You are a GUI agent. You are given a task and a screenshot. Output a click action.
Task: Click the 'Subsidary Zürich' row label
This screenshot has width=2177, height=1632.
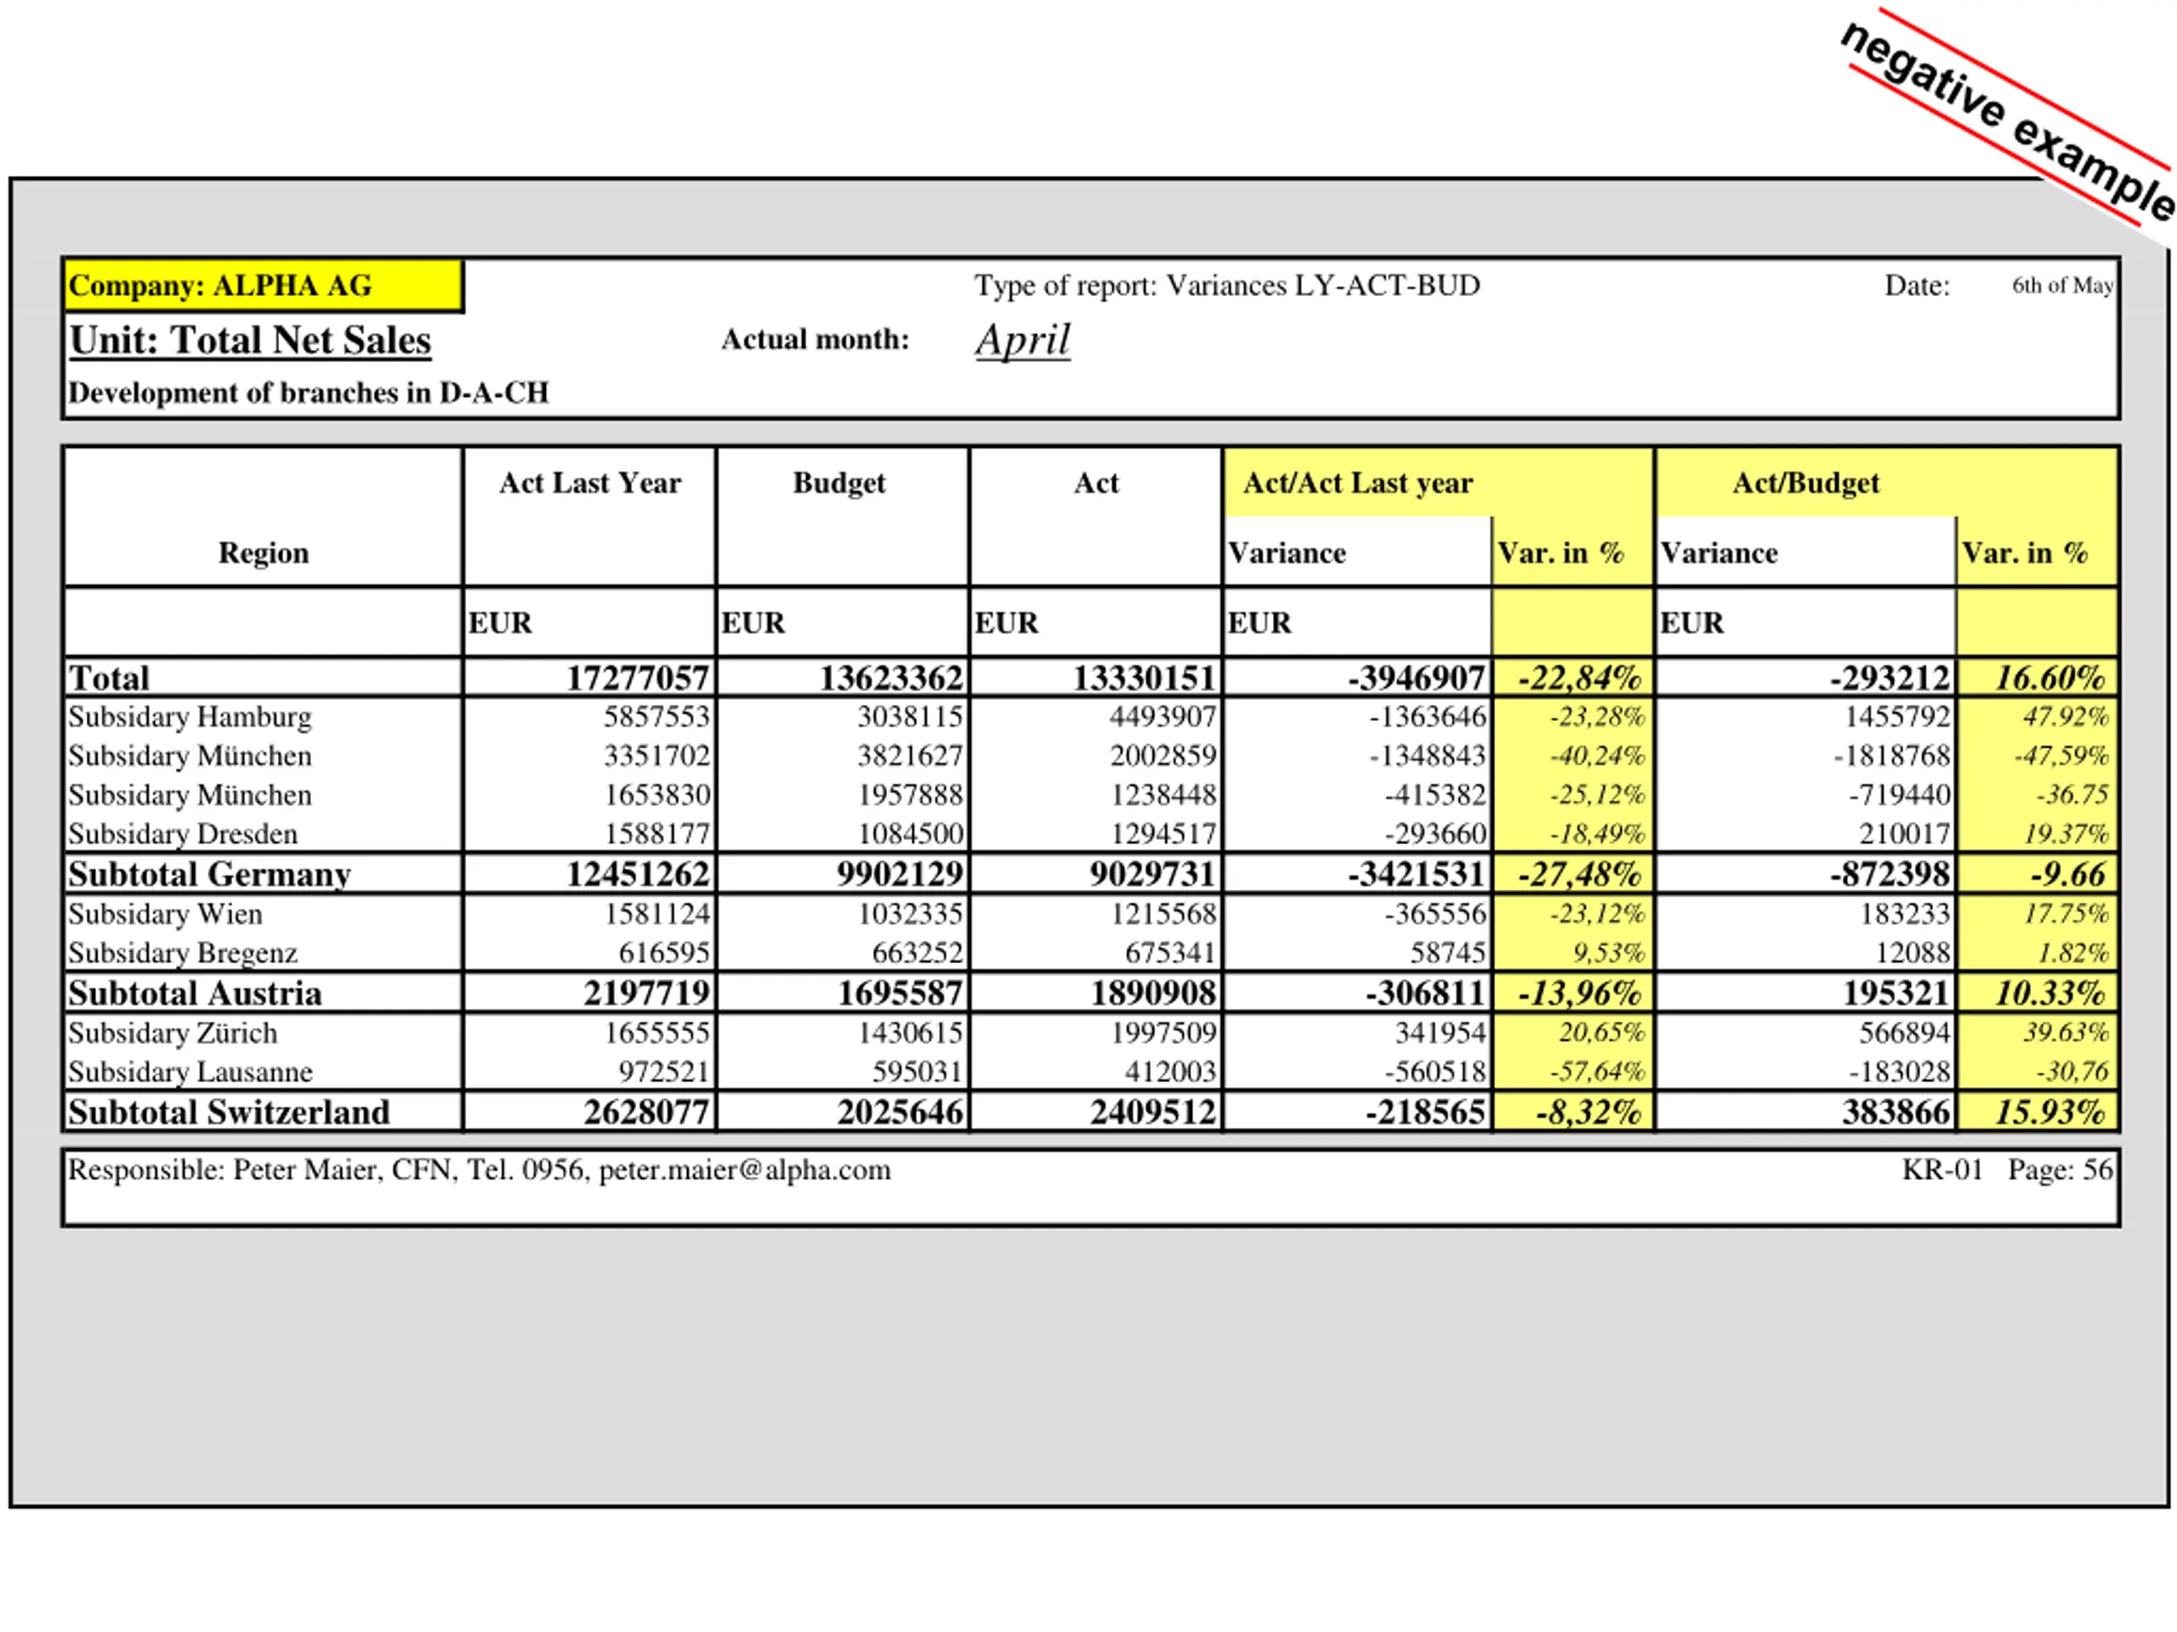[173, 1034]
